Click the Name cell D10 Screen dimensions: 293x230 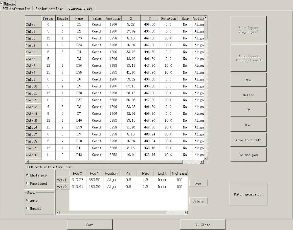(79, 141)
